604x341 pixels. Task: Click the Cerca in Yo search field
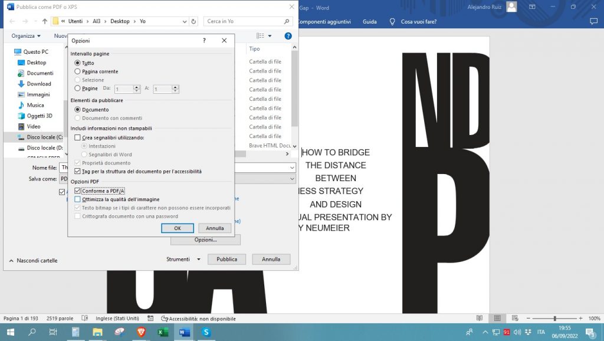[243, 21]
